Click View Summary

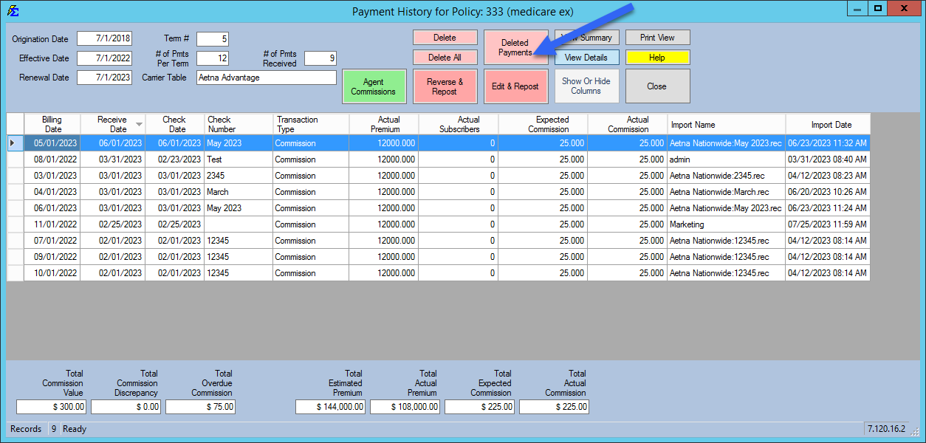tap(586, 37)
